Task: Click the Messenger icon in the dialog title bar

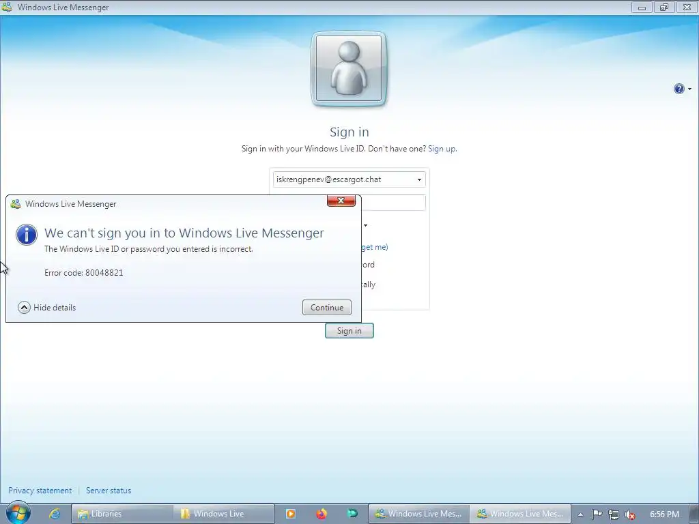Action: (x=16, y=203)
